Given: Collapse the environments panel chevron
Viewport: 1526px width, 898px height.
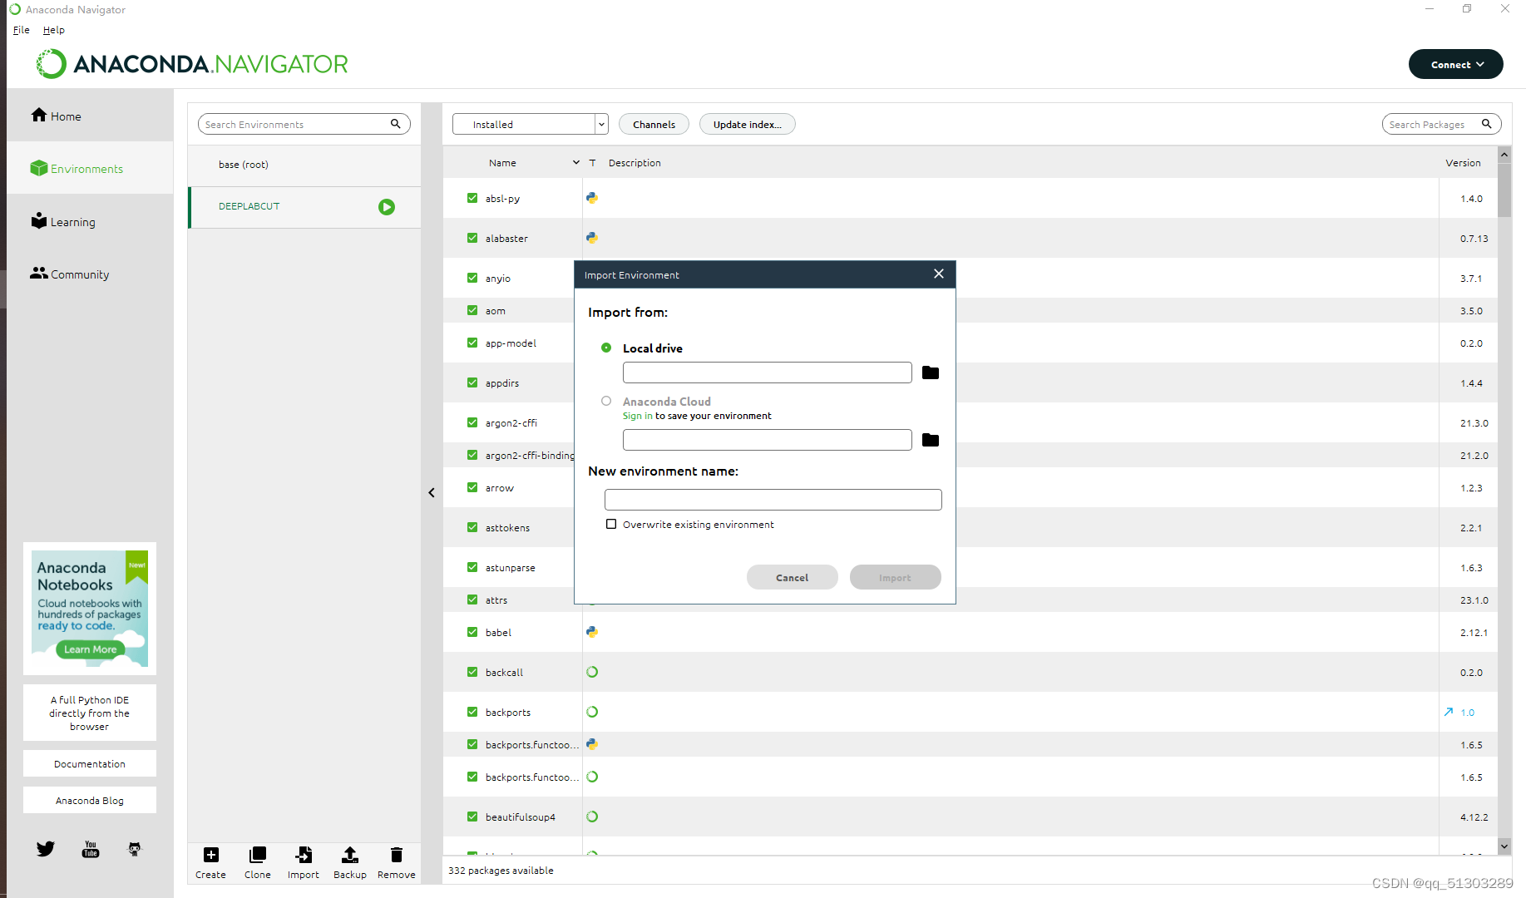Looking at the screenshot, I should 432,493.
